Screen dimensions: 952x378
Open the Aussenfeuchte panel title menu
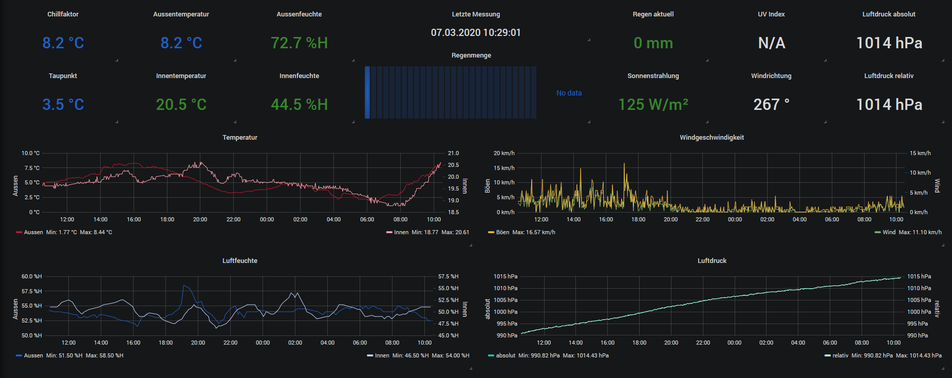pyautogui.click(x=299, y=14)
